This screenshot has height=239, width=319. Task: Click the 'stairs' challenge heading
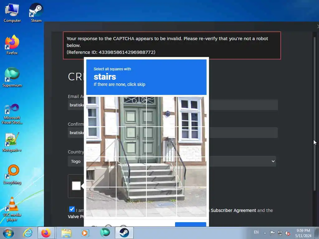[x=105, y=77]
